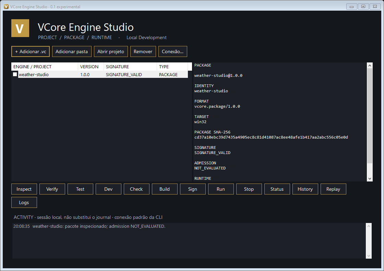This screenshot has height=271, width=384.
Task: Click the win32 target value
Action: pyautogui.click(x=200, y=122)
